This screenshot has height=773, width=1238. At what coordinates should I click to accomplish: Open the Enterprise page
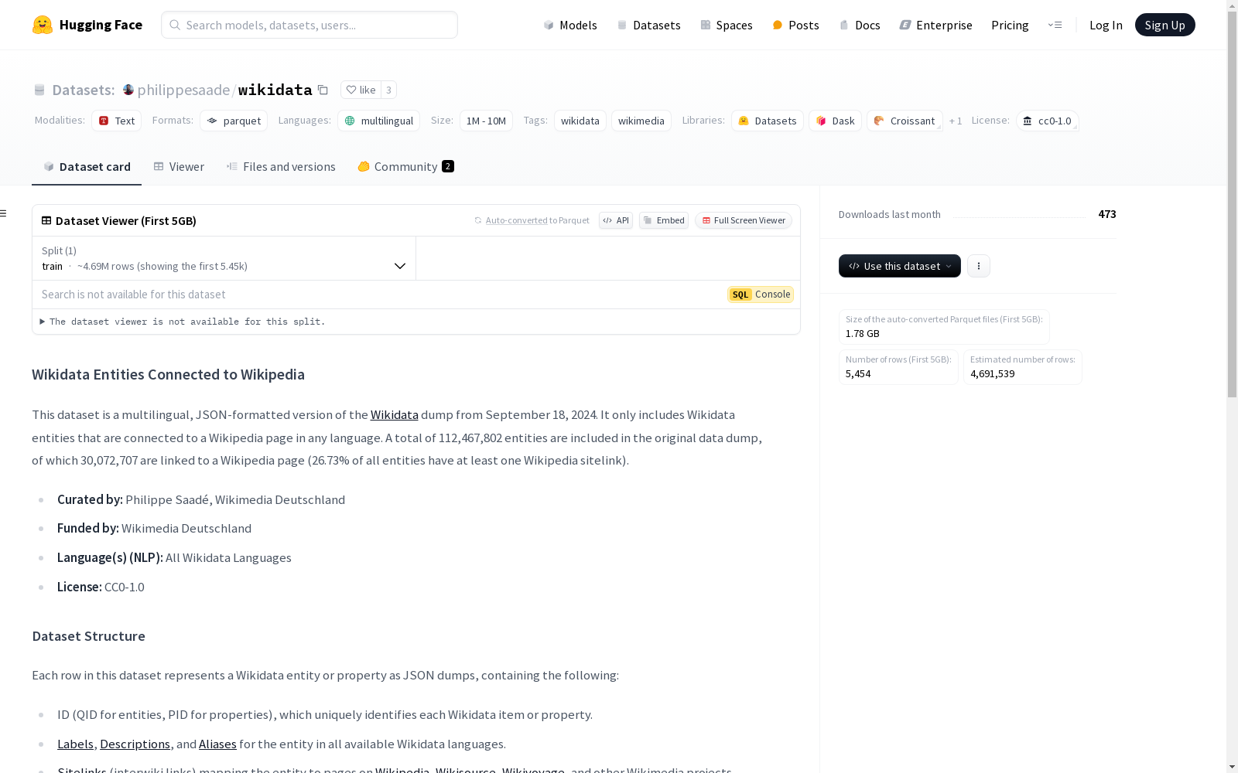(x=935, y=25)
